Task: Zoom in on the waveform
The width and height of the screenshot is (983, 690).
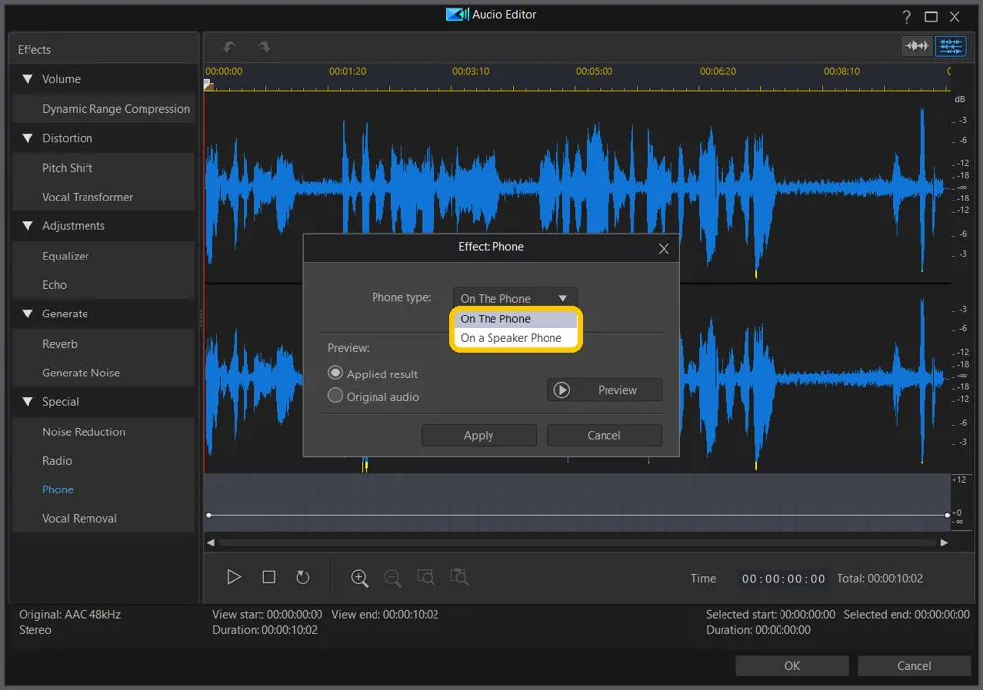Action: pyautogui.click(x=359, y=578)
